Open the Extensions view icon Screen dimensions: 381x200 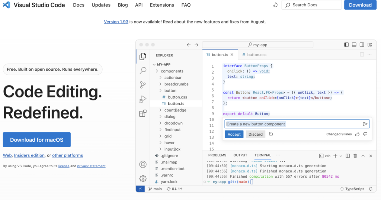coord(143,113)
